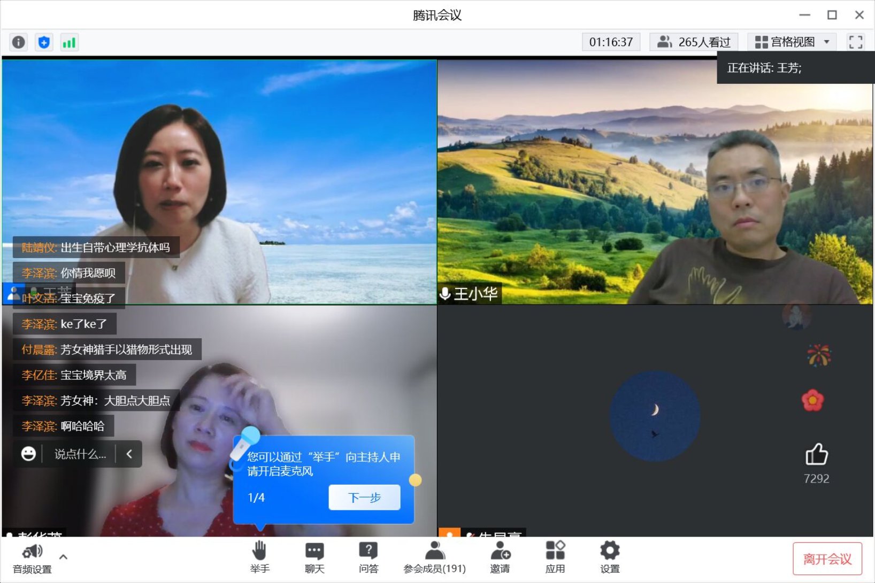Image resolution: width=875 pixels, height=583 pixels.
Task: Open the 宫格视图 layout dropdown
Action: point(792,42)
